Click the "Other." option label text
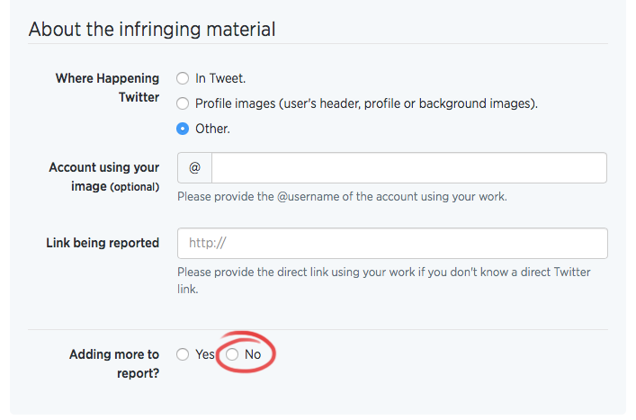The image size is (636, 420). click(212, 129)
